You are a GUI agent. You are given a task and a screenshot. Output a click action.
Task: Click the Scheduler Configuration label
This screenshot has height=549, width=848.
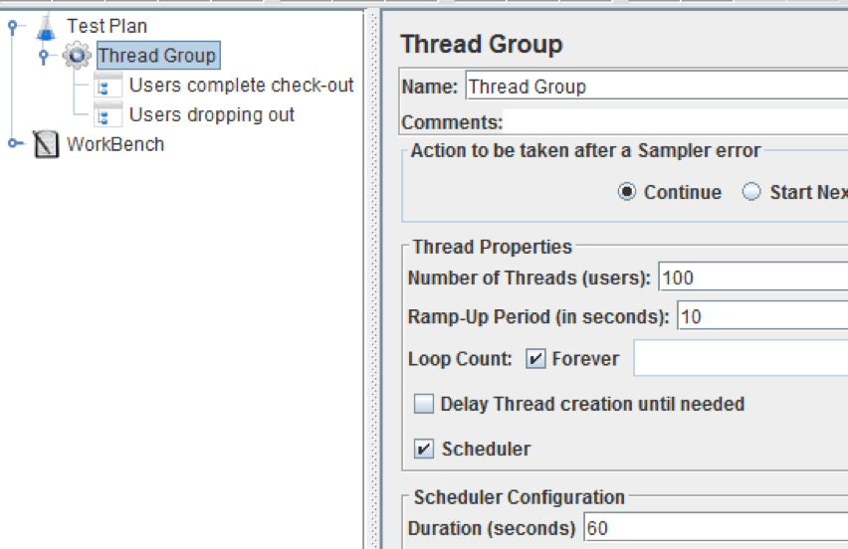(x=520, y=497)
